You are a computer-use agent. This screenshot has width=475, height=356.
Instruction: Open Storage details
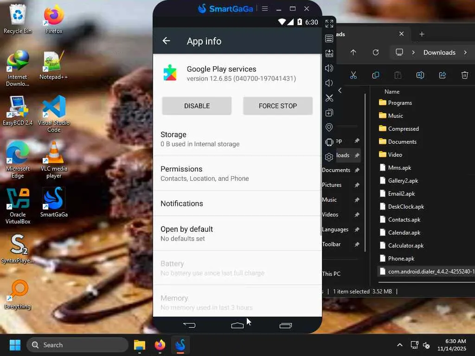point(237,139)
